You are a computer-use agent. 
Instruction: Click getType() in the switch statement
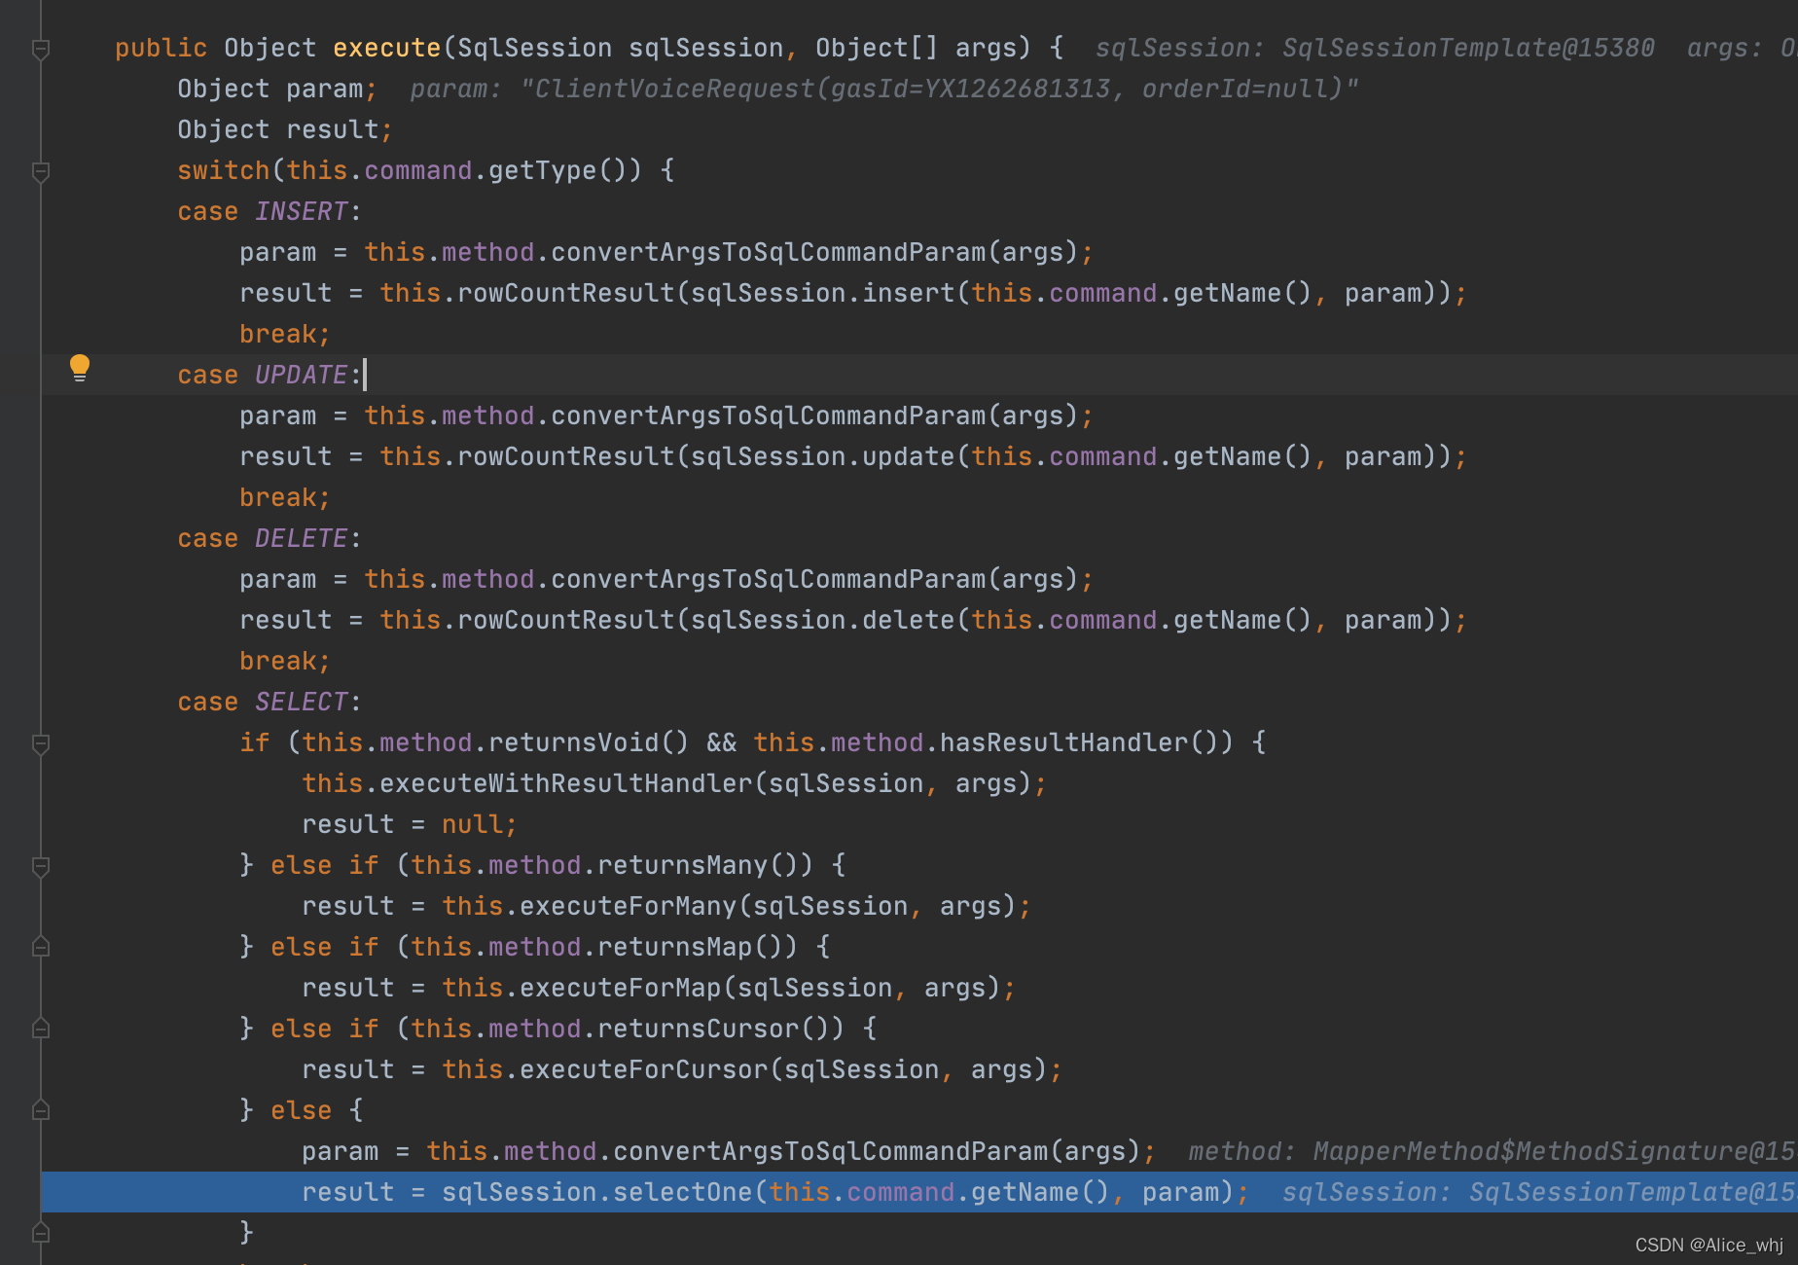click(x=565, y=170)
